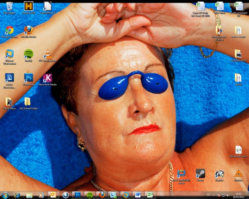This screenshot has width=249, height=199.
Task: Click the Photoshop icon in the taskbar
Action: 77,195
